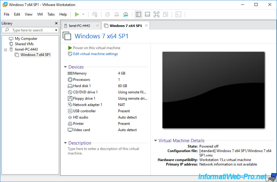Open the View menu

coord(28,14)
